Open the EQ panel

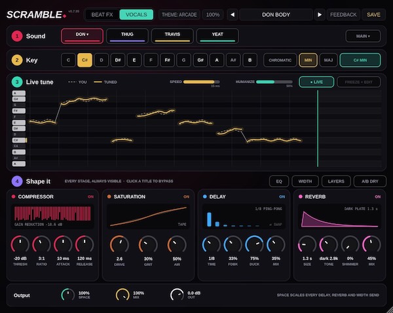coord(279,181)
